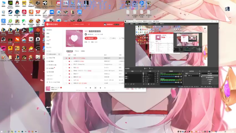The height and width of the screenshot is (133, 236).
Task: Open skin shirt icon in NetEase header
Action: (122, 24)
